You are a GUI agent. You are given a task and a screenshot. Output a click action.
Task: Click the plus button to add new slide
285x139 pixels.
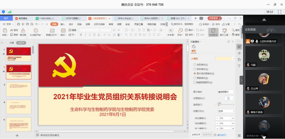pyautogui.click(x=17, y=135)
